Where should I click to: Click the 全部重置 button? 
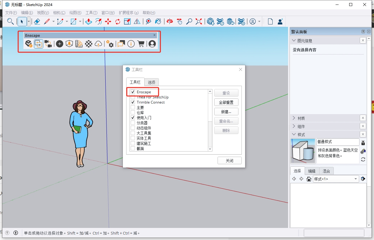click(226, 102)
